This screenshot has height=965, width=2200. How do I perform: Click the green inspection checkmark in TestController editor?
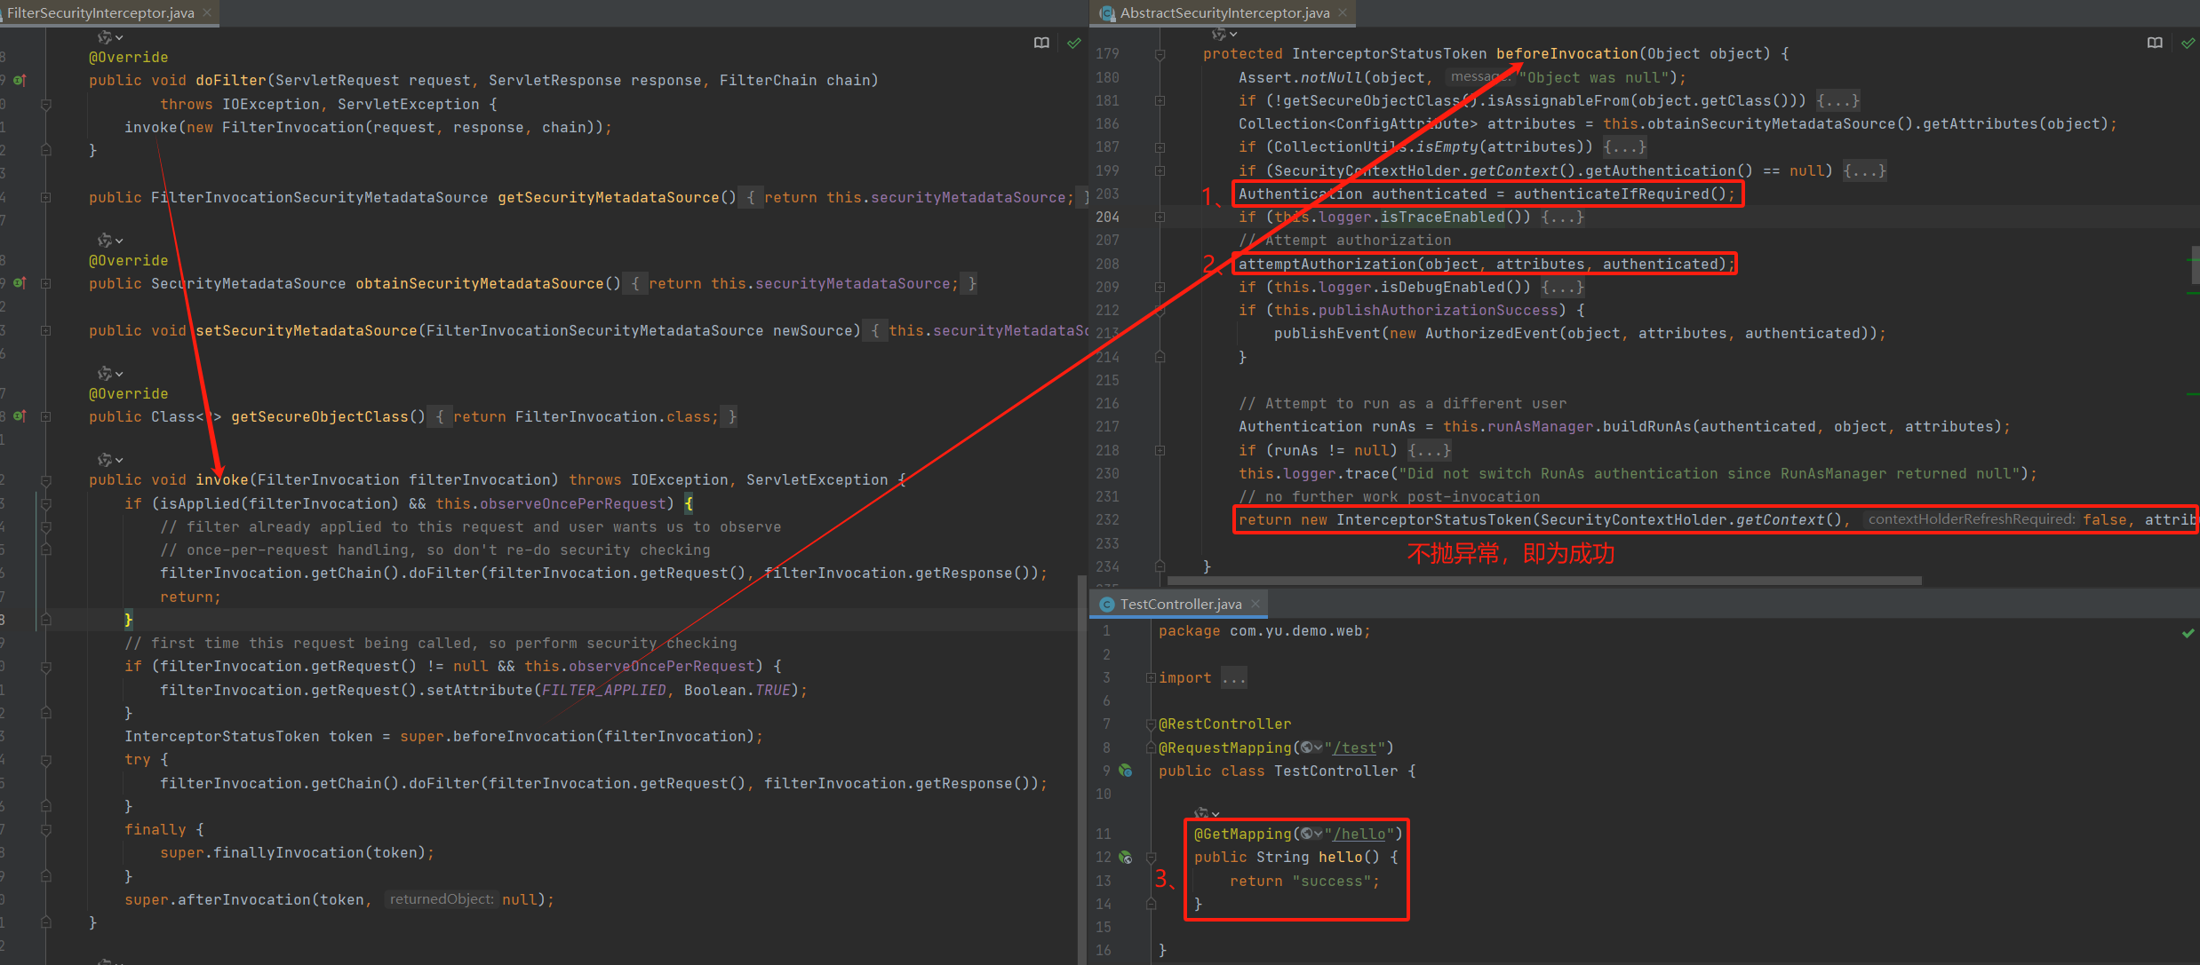(2188, 633)
